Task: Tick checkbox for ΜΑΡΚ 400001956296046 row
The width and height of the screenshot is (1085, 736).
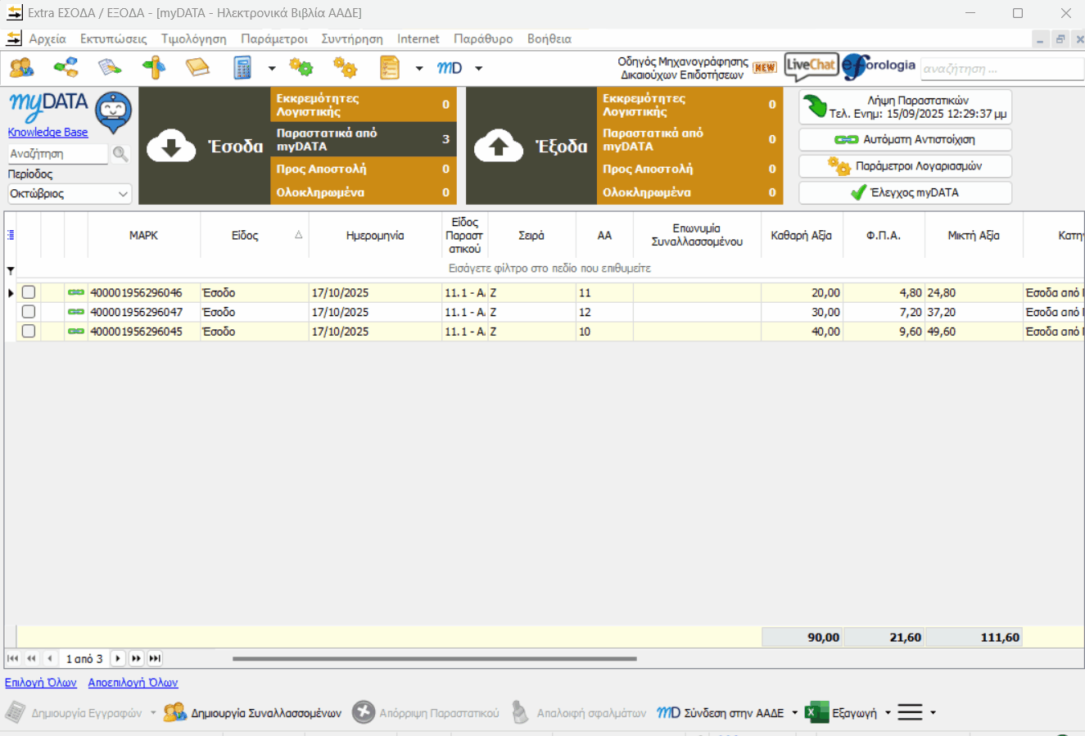Action: point(29,292)
